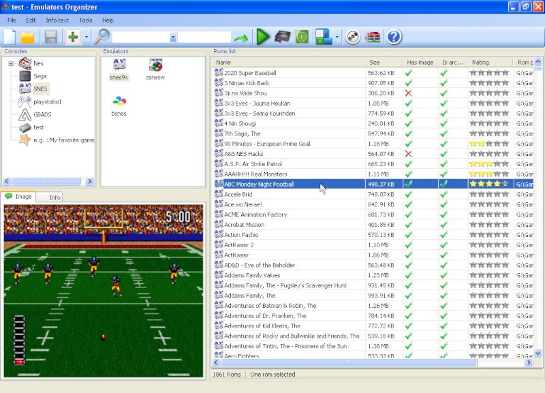Select ActRaiser 2 rom
The height and width of the screenshot is (393, 545).
[x=238, y=245]
